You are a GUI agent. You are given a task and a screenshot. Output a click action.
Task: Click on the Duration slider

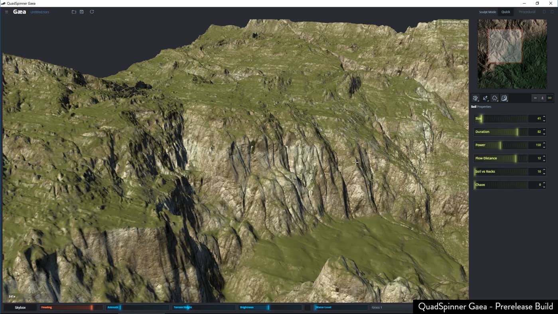[x=501, y=132]
